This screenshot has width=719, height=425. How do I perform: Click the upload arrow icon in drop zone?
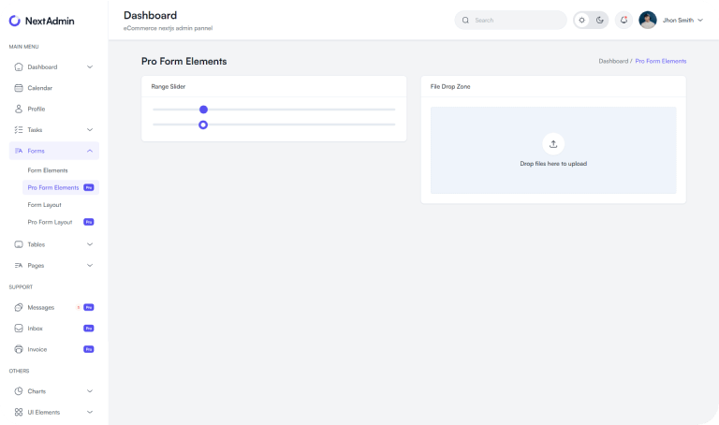(x=553, y=143)
